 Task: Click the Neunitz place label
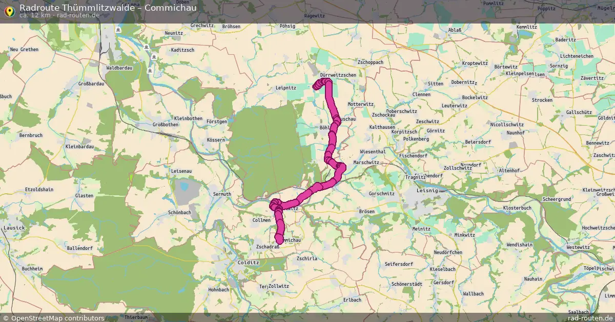[x=174, y=33]
